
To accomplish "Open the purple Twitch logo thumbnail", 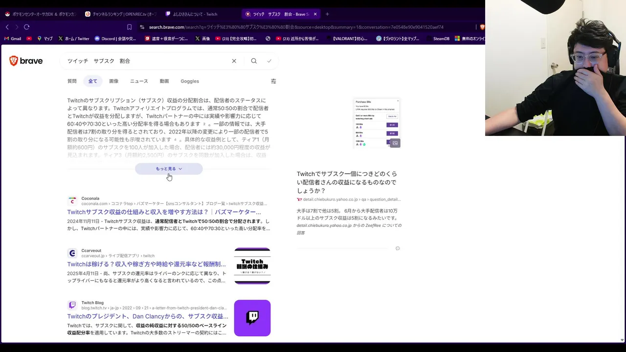I will coord(252,318).
